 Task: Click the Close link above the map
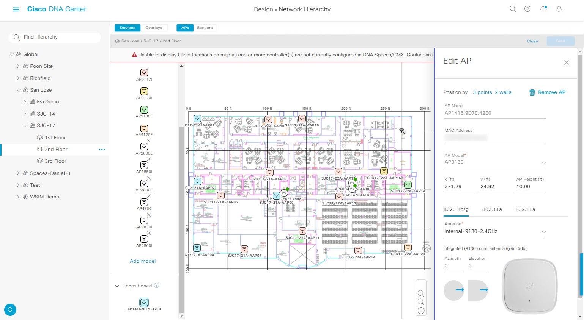pyautogui.click(x=532, y=41)
